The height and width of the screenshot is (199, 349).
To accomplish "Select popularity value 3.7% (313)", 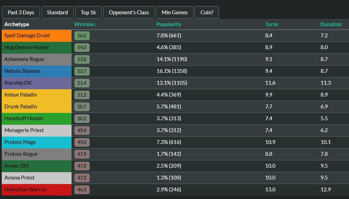I will click(x=169, y=118).
